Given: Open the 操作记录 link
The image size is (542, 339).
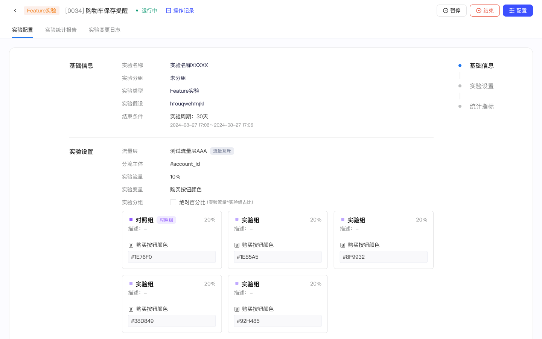Looking at the screenshot, I should pyautogui.click(x=180, y=11).
